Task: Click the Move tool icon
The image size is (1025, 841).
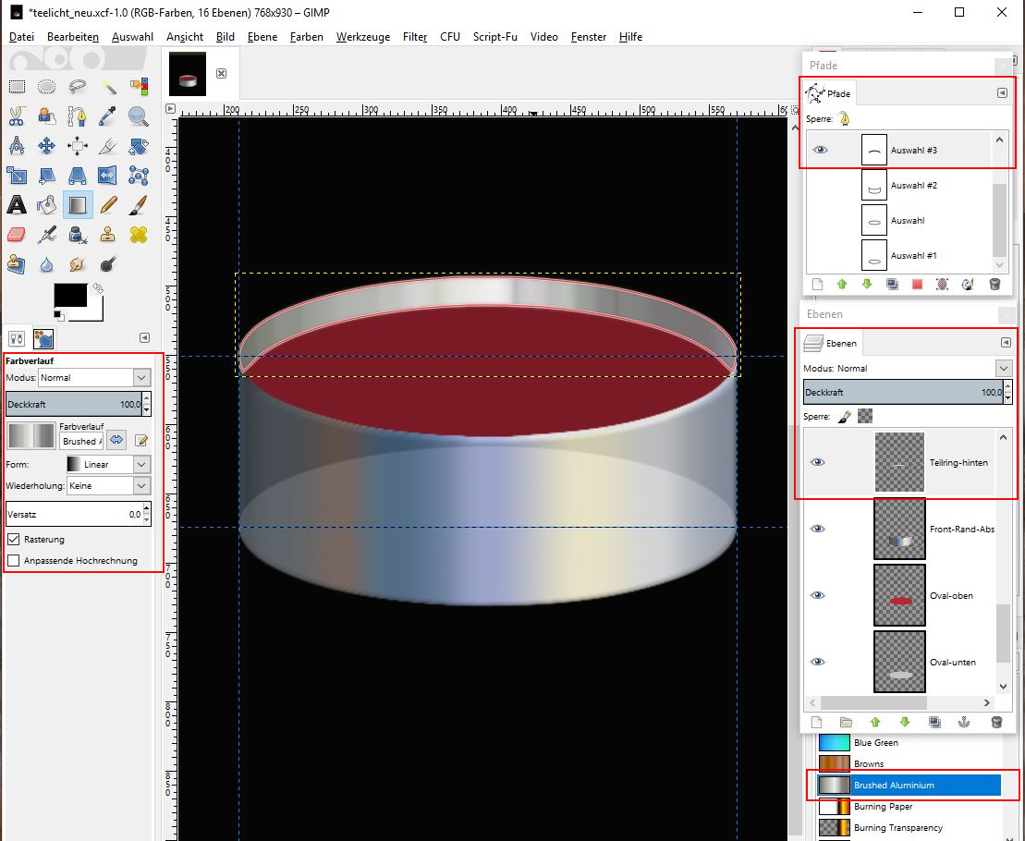Action: coord(47,146)
